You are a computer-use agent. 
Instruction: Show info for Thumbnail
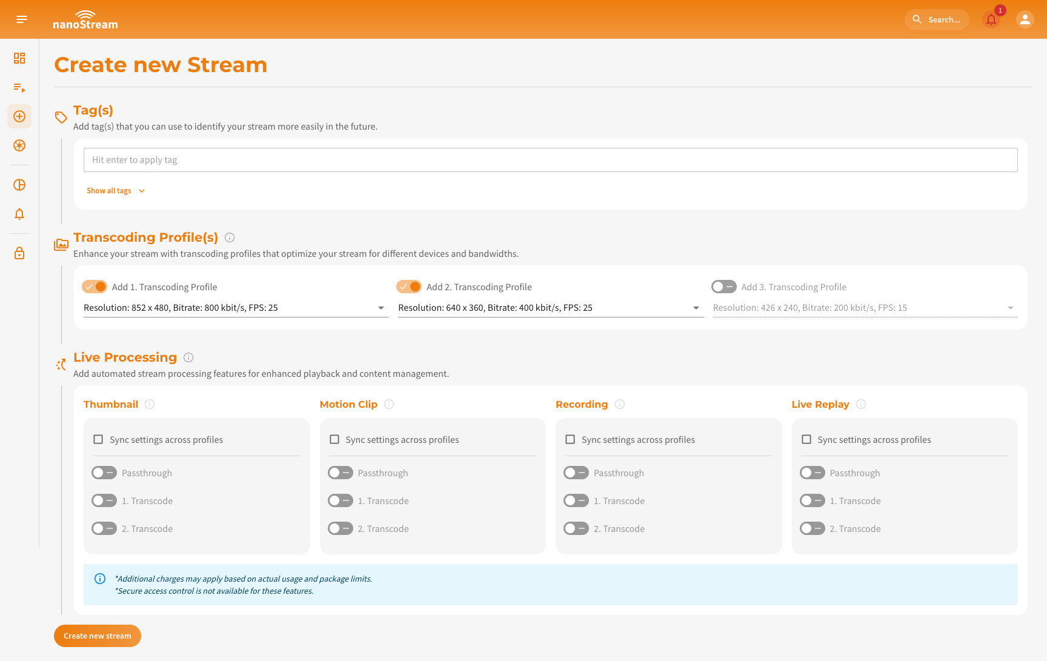point(150,404)
